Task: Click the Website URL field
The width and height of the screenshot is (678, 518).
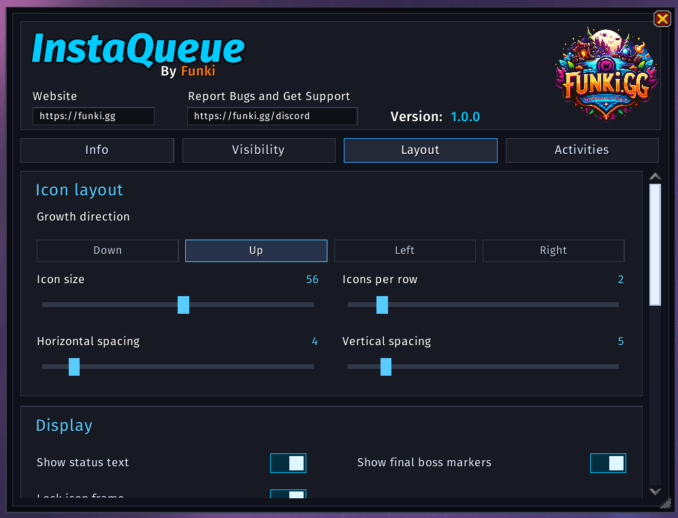Action: 93,116
